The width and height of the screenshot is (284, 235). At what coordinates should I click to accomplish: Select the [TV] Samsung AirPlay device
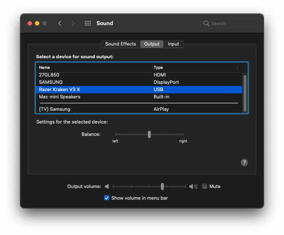[x=139, y=109]
